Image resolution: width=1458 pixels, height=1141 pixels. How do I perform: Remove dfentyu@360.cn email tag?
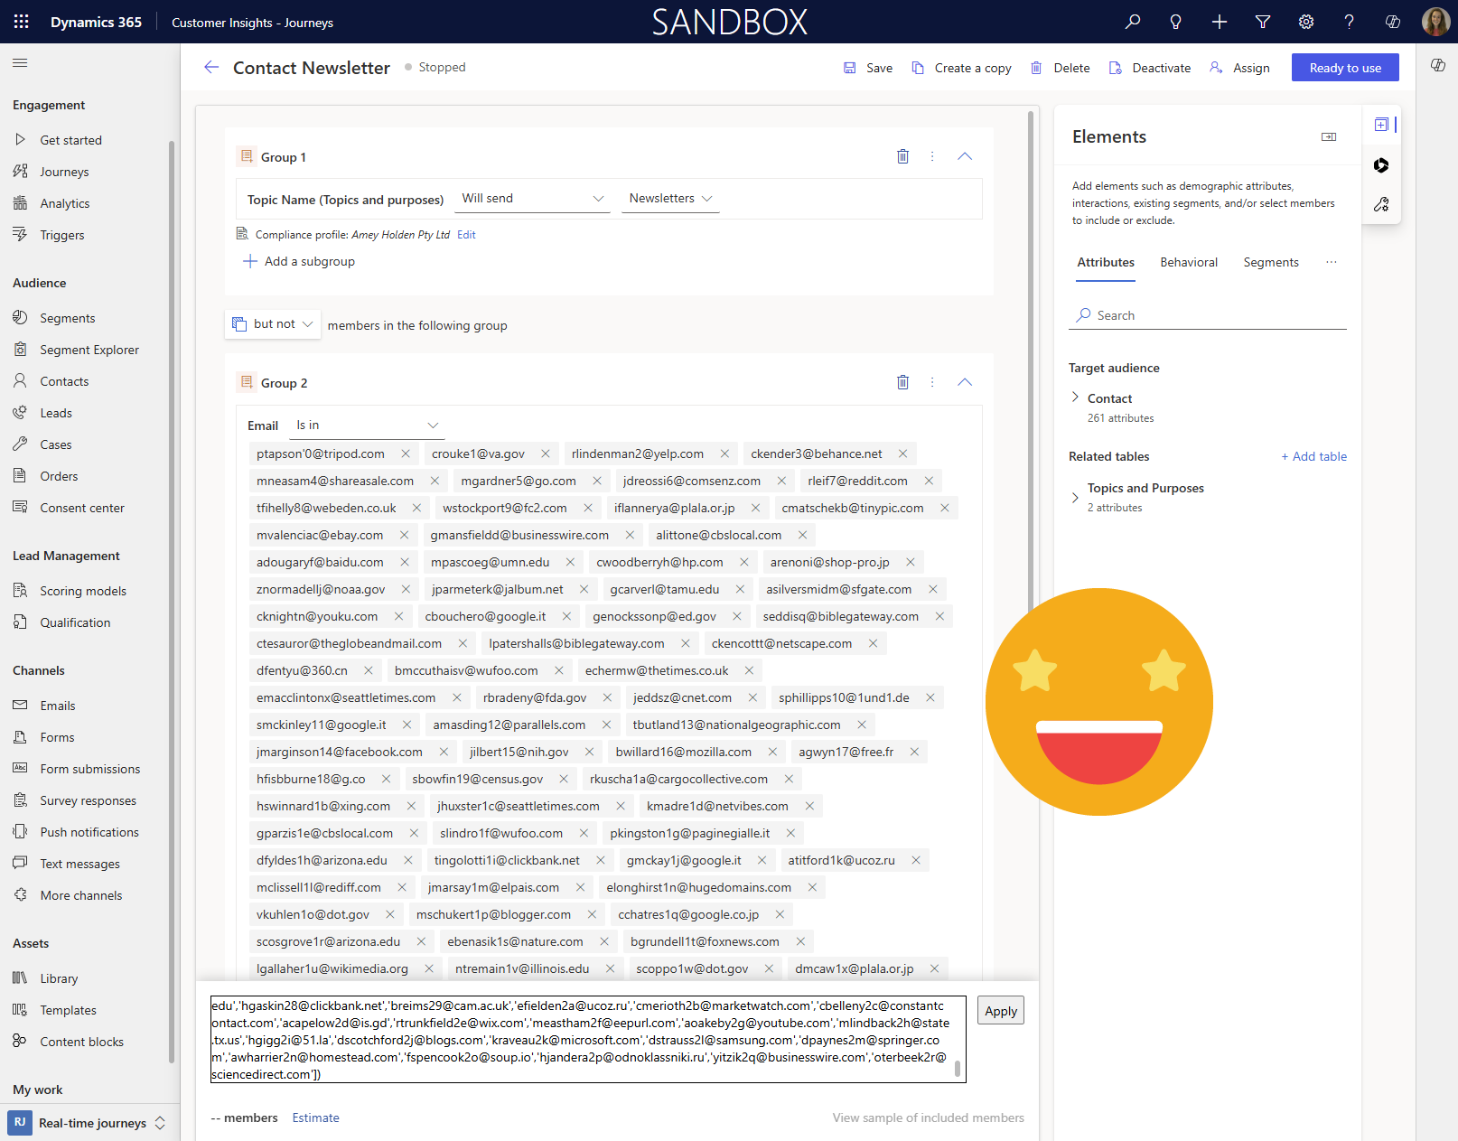click(x=369, y=670)
